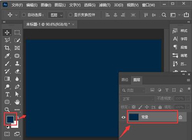Image resolution: width=192 pixels, height=140 pixels.
Task: Open the 类型 layer filter dropdown
Action: click(133, 90)
